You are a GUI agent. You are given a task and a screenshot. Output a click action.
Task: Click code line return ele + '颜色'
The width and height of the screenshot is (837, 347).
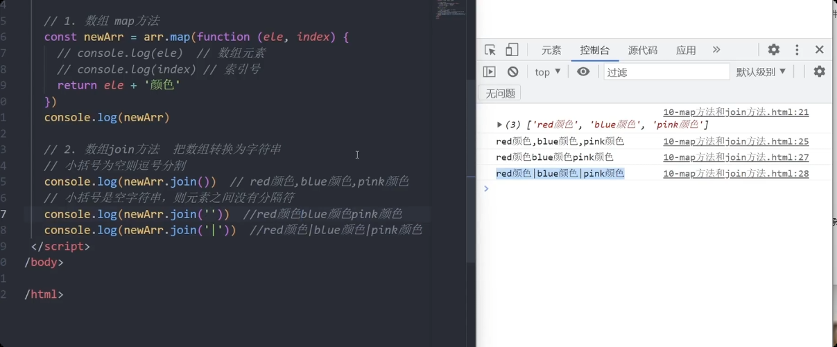pyautogui.click(x=119, y=85)
